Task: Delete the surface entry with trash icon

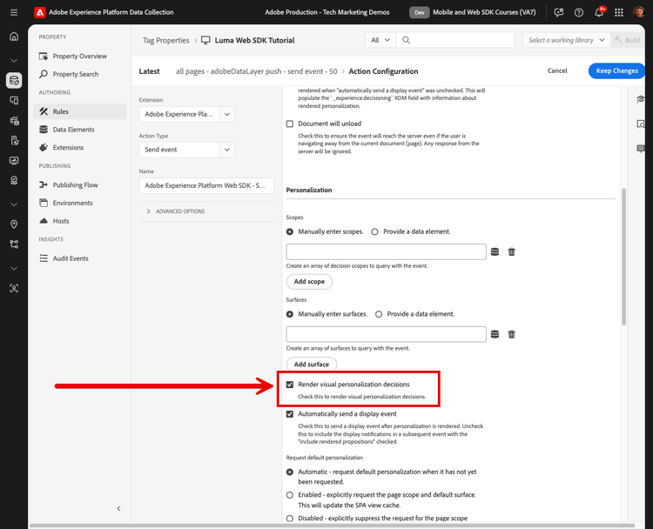Action: [511, 334]
